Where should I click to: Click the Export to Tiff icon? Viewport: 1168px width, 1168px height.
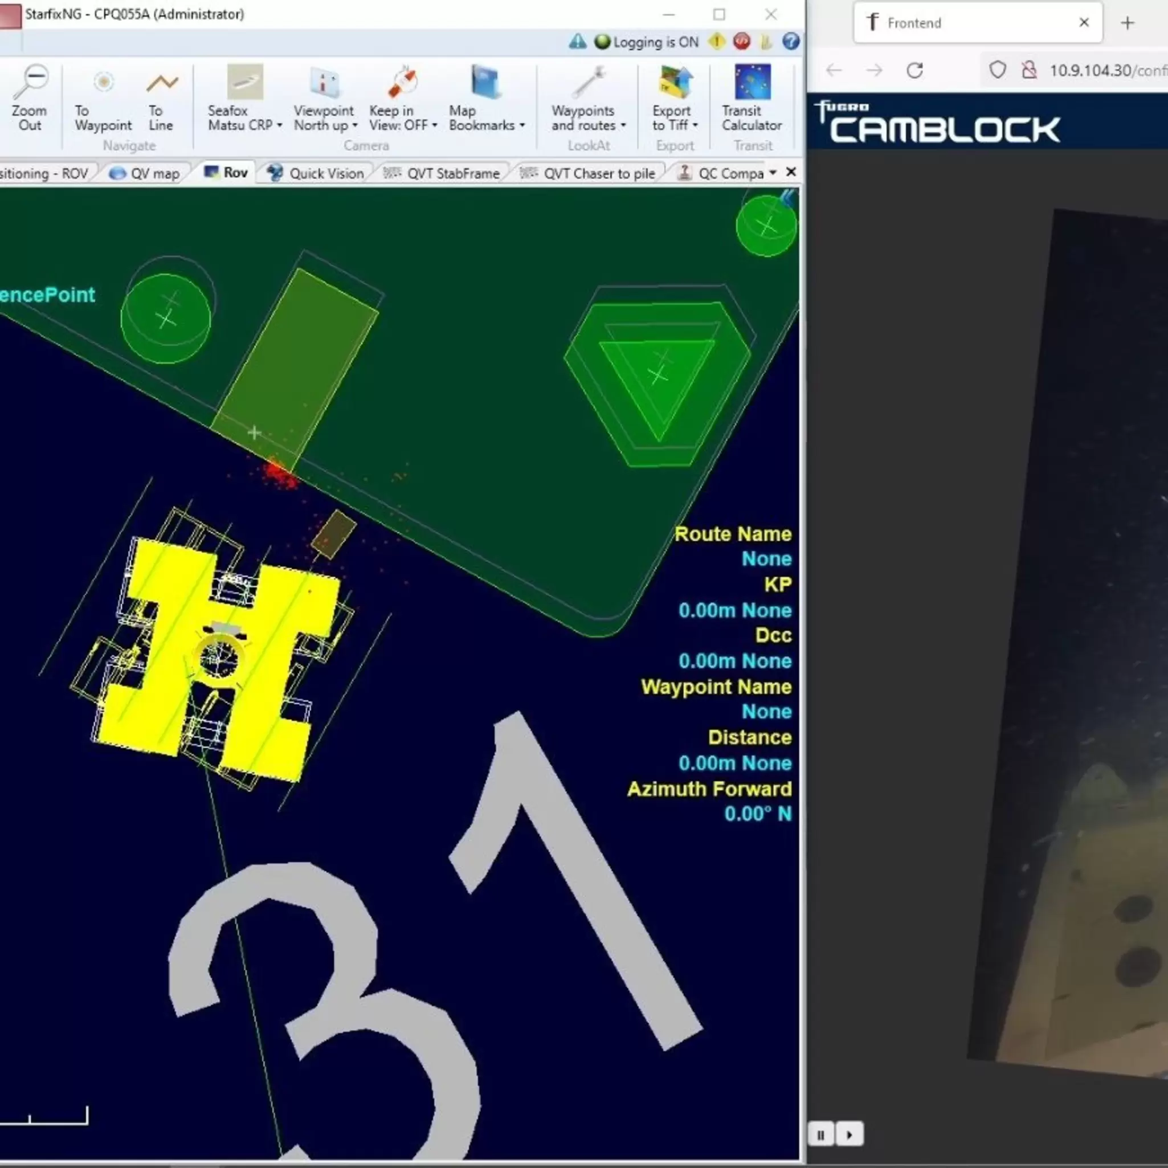[675, 81]
